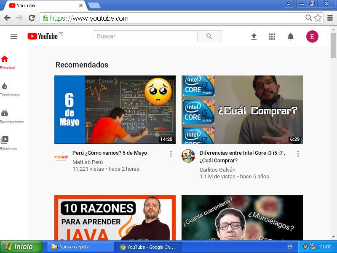Open title Diferencias entre Intel Core i3 i5 i7
Image resolution: width=337 pixels, height=253 pixels.
click(x=243, y=156)
